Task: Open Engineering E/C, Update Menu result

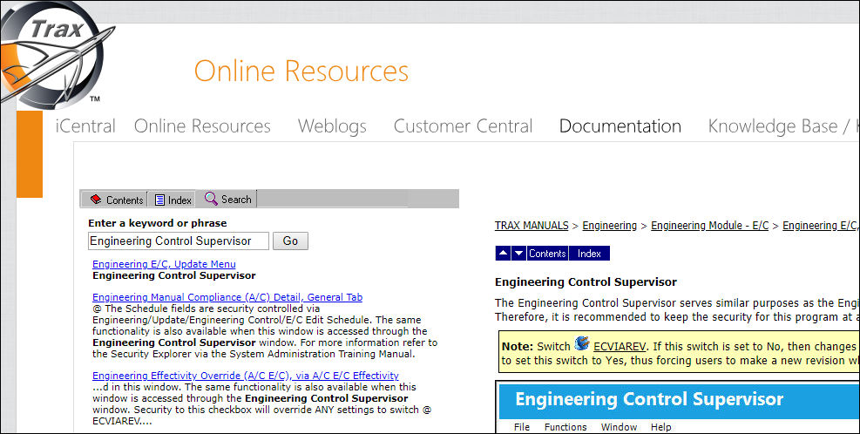Action: coord(164,264)
